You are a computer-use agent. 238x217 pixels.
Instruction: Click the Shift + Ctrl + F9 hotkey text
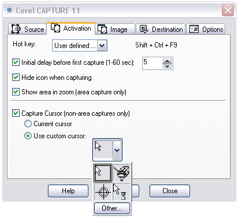tap(156, 45)
